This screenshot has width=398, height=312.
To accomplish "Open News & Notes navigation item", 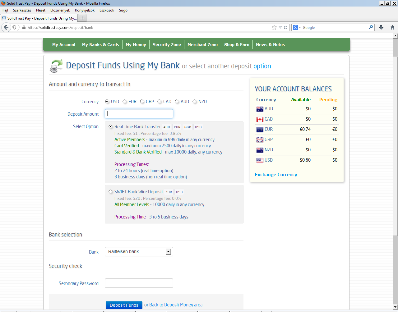I will (270, 44).
